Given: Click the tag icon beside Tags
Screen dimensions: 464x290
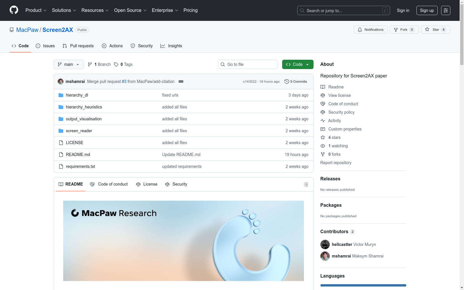Looking at the screenshot, I should pyautogui.click(x=116, y=64).
